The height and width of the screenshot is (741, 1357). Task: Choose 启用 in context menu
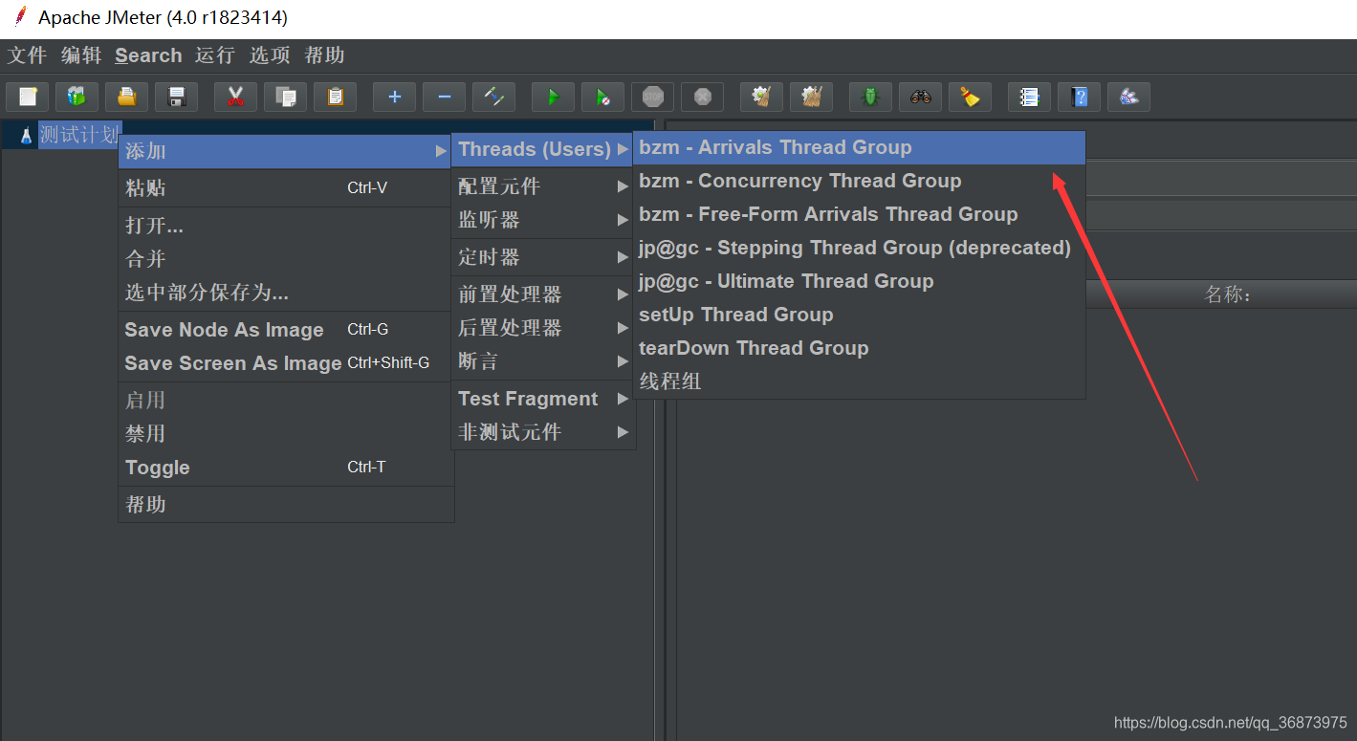[x=285, y=401]
